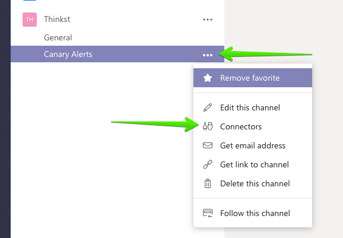Click the pencil icon for Edit this channel
Viewport: 343px width, 238px height.
(208, 107)
